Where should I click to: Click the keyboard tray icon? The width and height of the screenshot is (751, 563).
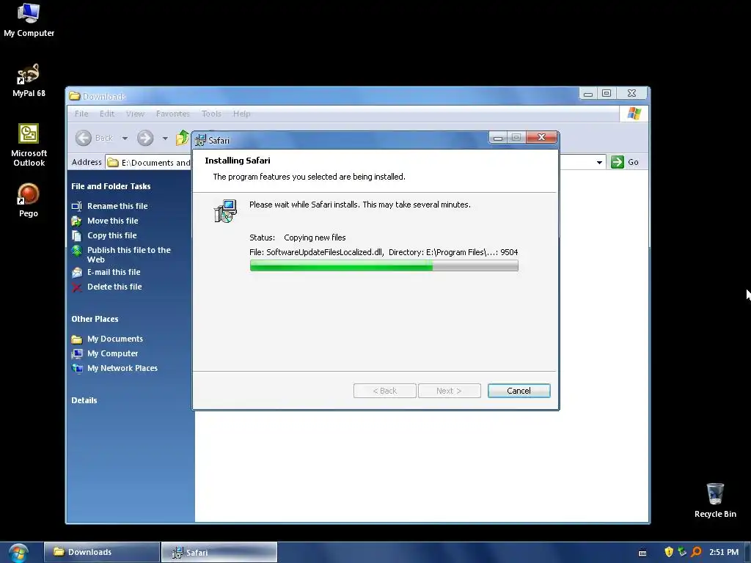coord(642,553)
